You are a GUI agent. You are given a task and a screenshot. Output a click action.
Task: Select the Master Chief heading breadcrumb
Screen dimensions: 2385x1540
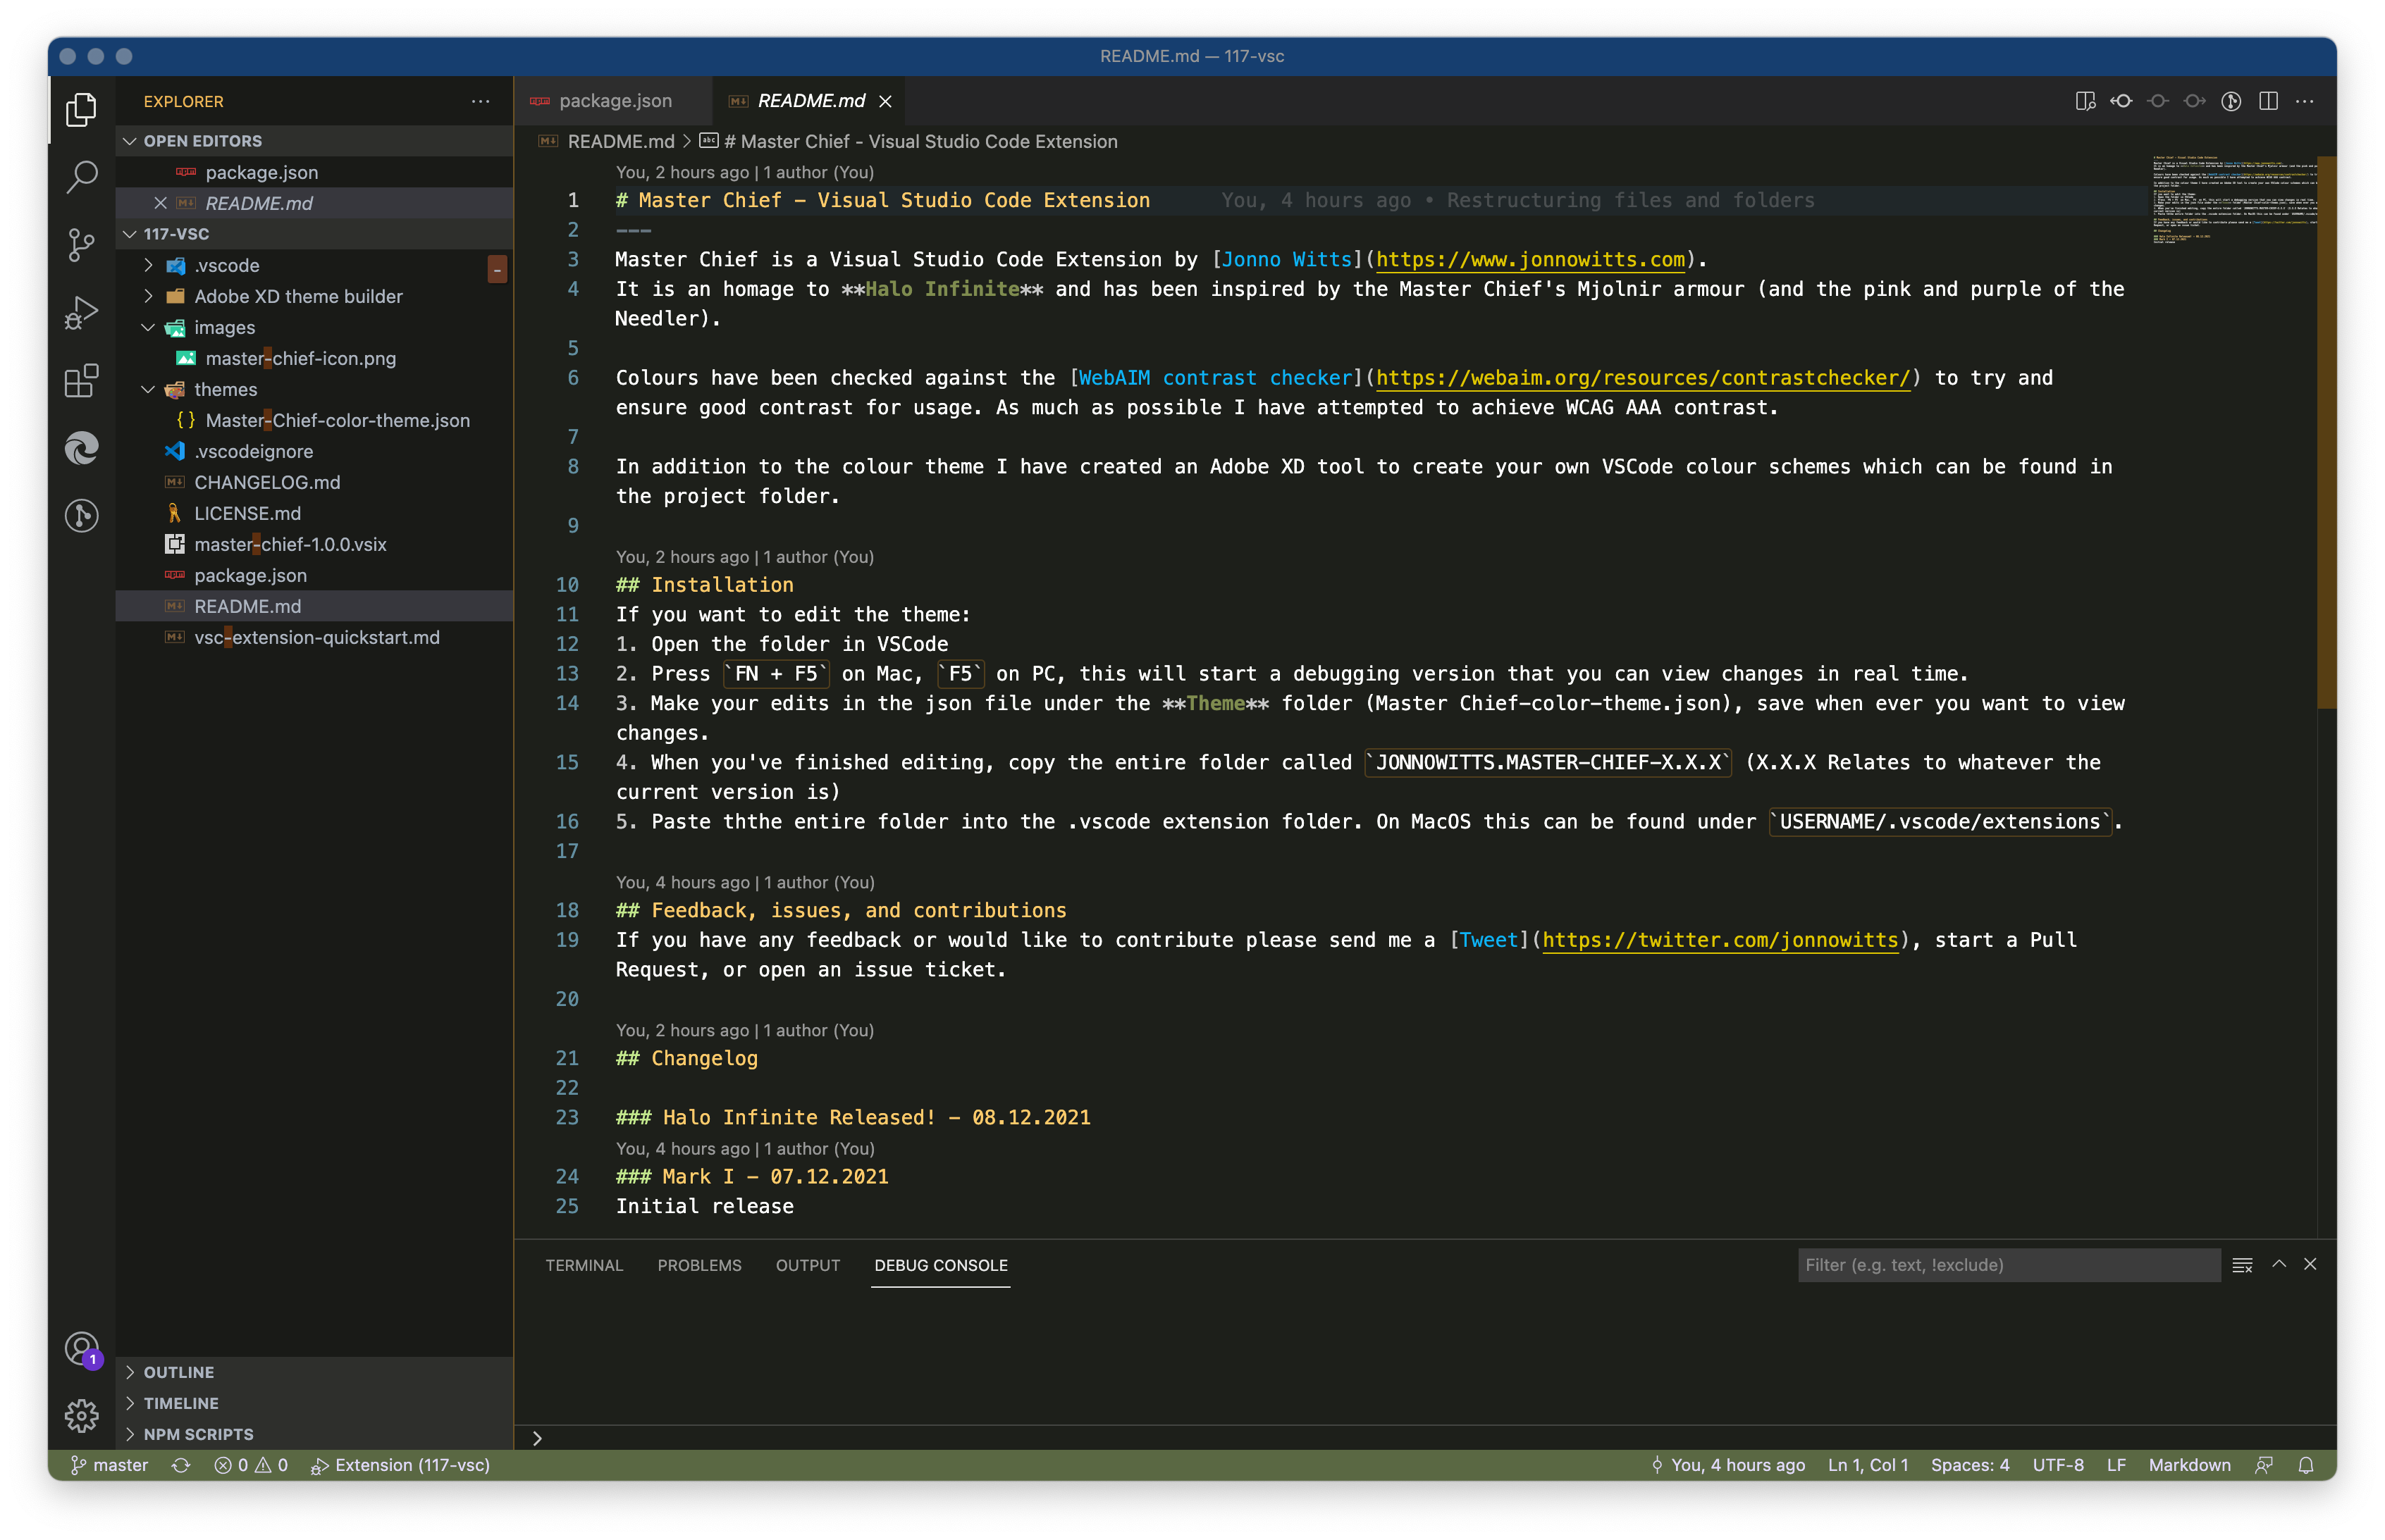click(909, 142)
